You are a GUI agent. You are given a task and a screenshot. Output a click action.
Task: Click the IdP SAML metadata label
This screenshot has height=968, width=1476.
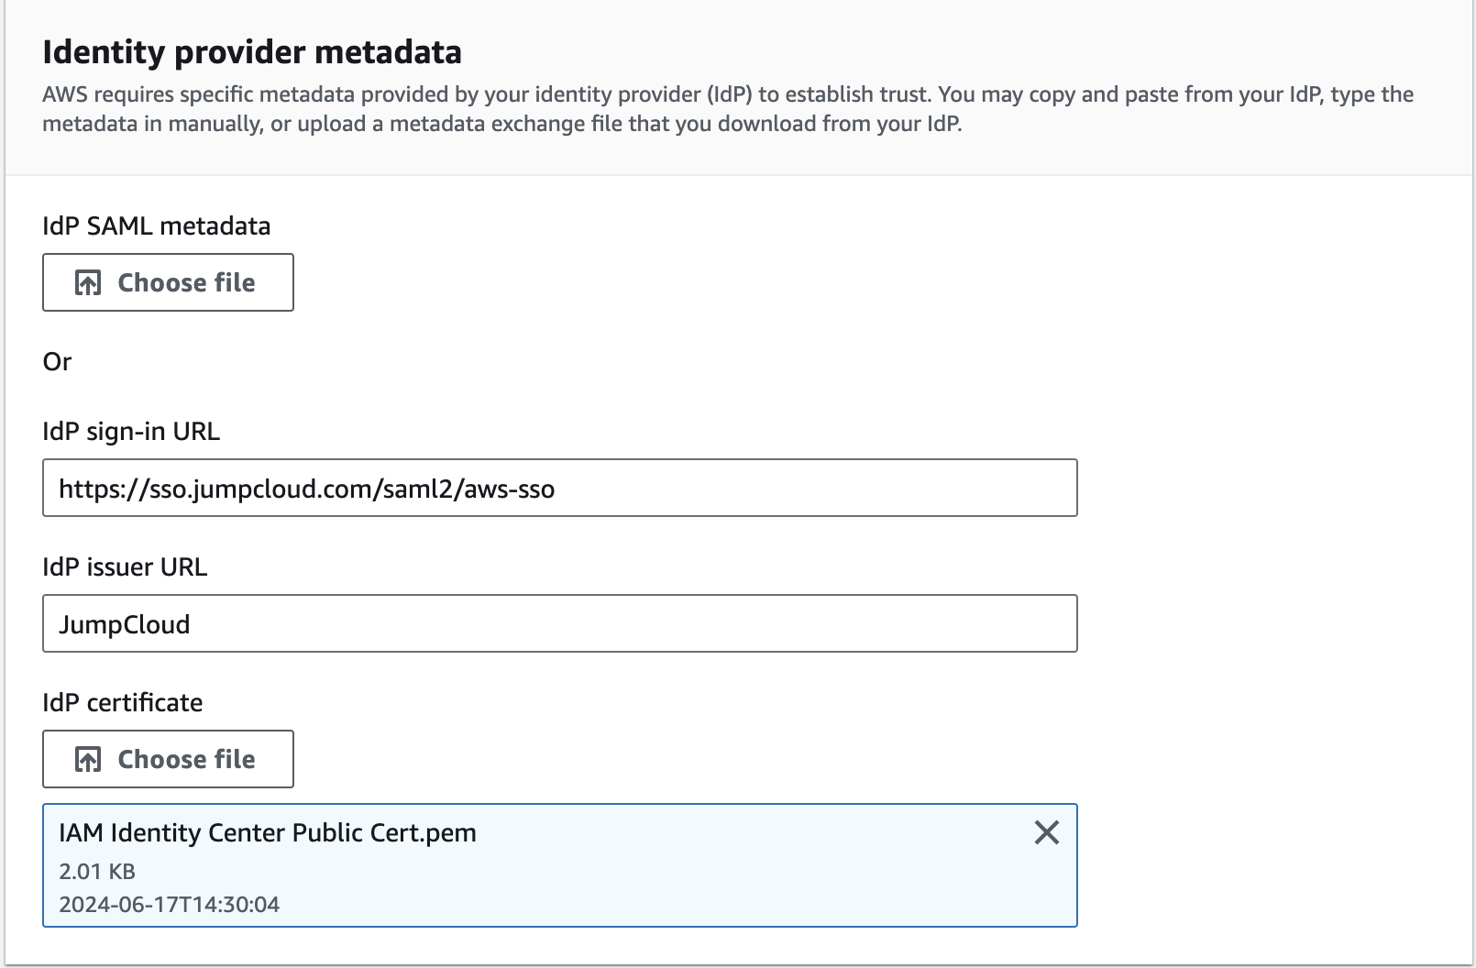click(x=156, y=225)
